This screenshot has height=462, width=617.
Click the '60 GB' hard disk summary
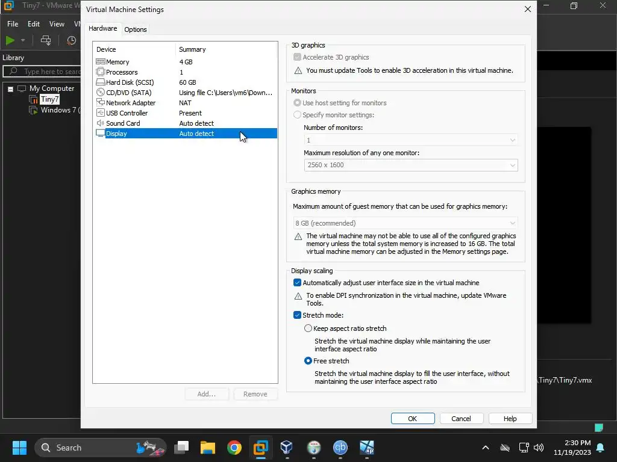(x=188, y=82)
